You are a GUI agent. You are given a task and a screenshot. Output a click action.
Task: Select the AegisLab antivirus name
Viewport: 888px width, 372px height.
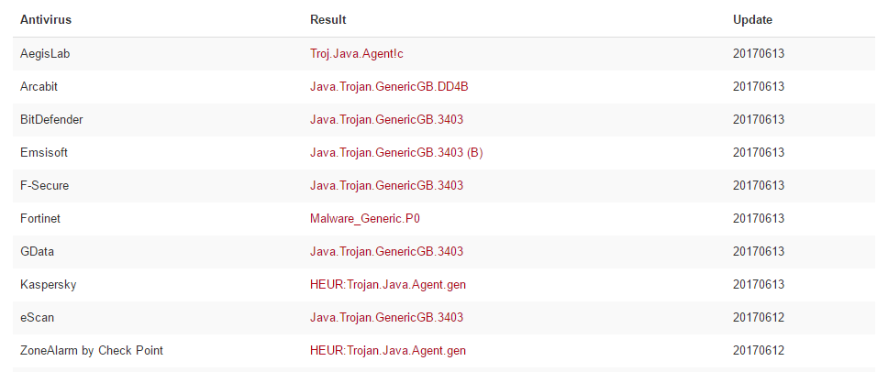[45, 53]
